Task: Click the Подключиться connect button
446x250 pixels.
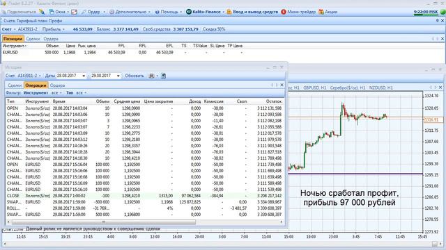Action: tap(19, 12)
